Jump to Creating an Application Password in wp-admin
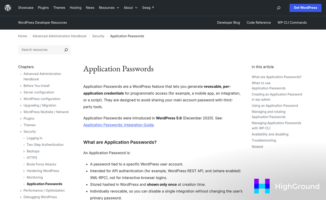326x200 pixels. pyautogui.click(x=277, y=97)
